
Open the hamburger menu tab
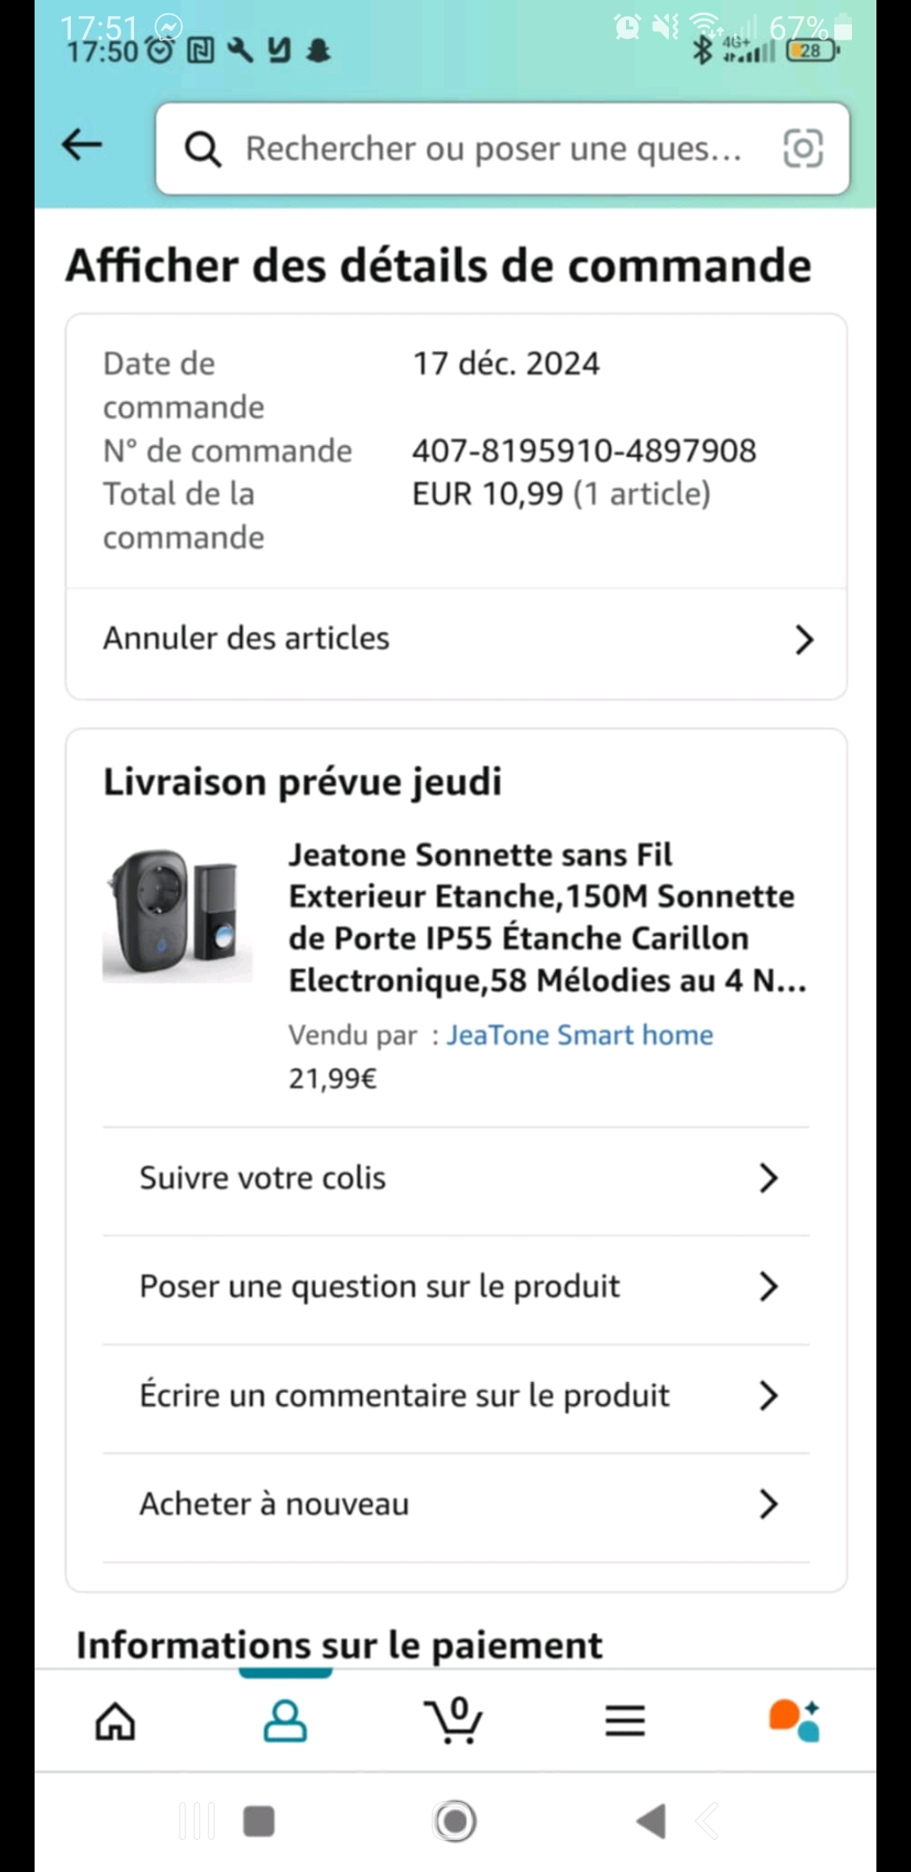(x=625, y=1720)
